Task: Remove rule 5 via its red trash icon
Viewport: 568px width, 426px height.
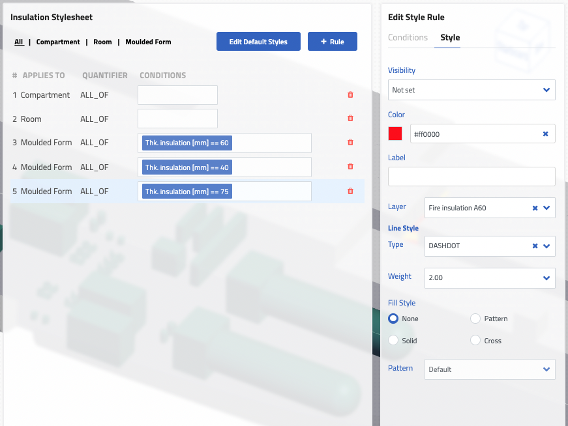Action: [x=350, y=191]
